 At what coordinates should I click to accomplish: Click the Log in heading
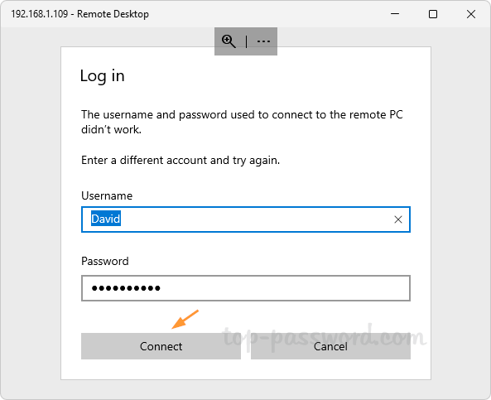[x=102, y=76]
